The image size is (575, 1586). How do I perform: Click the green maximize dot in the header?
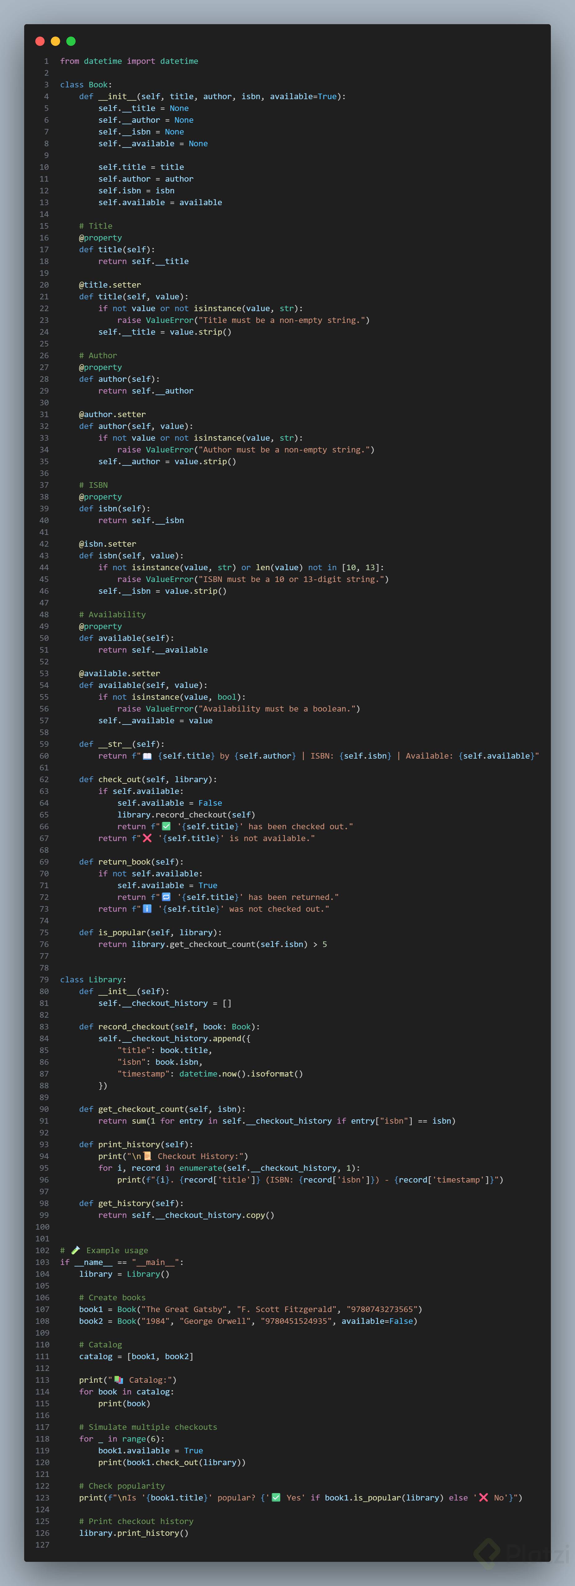point(71,41)
